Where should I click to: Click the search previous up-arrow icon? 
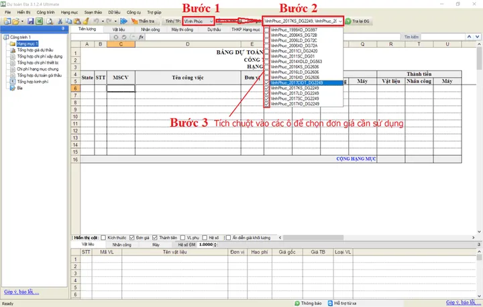coord(469,37)
